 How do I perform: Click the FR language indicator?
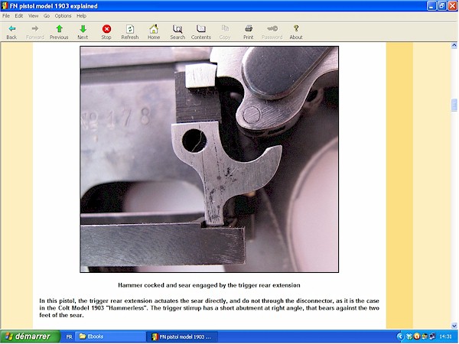[69, 336]
